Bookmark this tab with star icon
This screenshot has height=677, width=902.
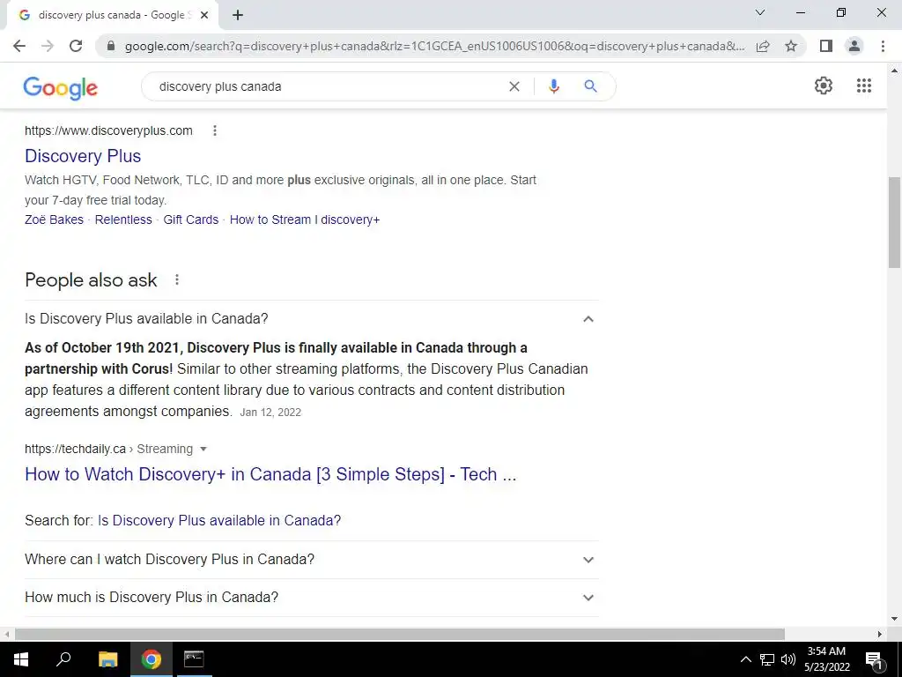point(791,46)
